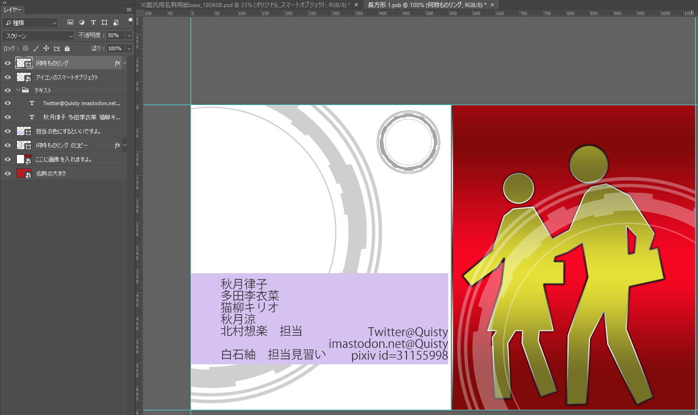
Task: Select layer named アイコンのスマートオブジェクト
Action: (67, 77)
